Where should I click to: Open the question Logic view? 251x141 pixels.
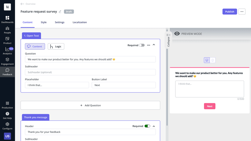pos(56,46)
